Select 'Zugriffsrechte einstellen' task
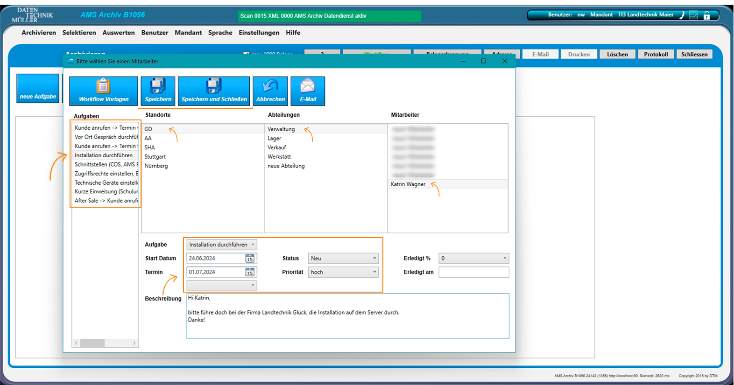This screenshot has height=385, width=734. coord(106,174)
